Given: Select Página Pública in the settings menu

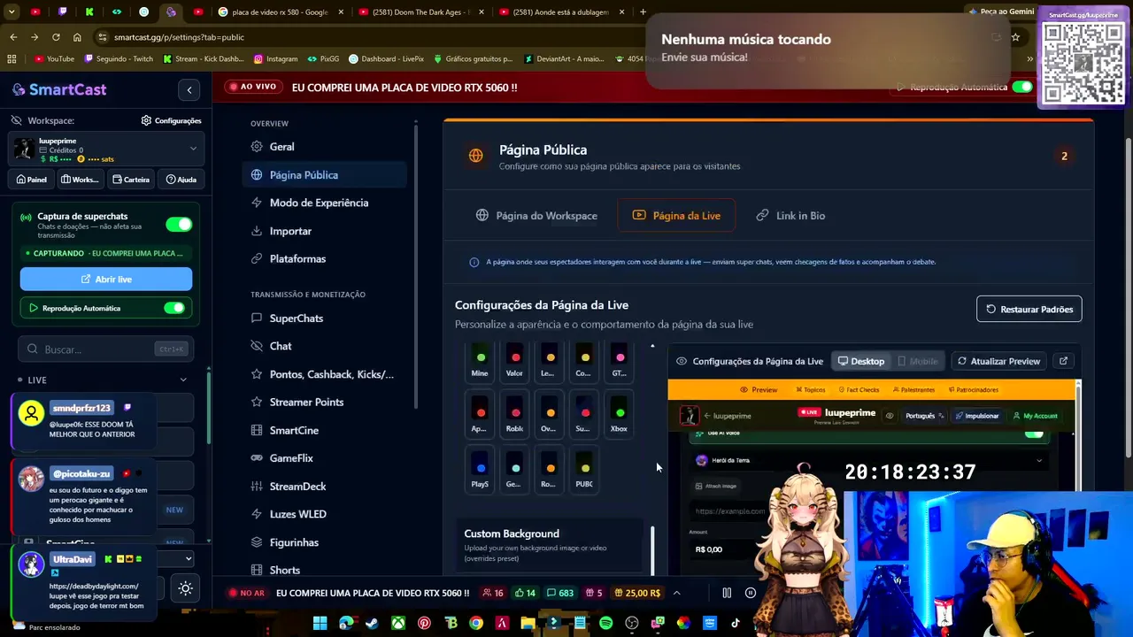Looking at the screenshot, I should click(324, 174).
